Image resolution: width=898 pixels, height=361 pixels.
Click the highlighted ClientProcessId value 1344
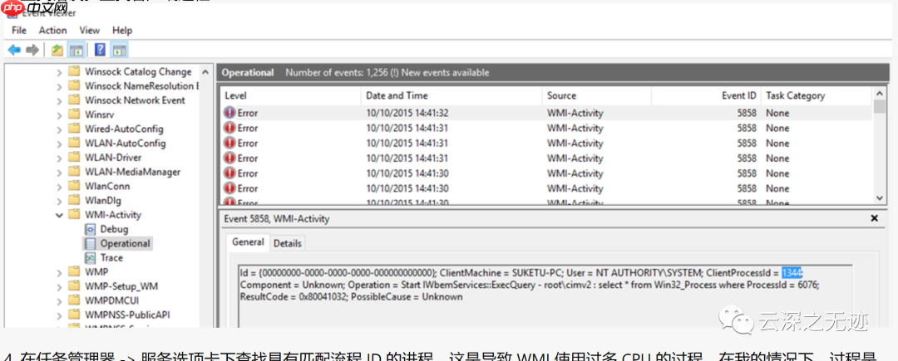coord(792,273)
